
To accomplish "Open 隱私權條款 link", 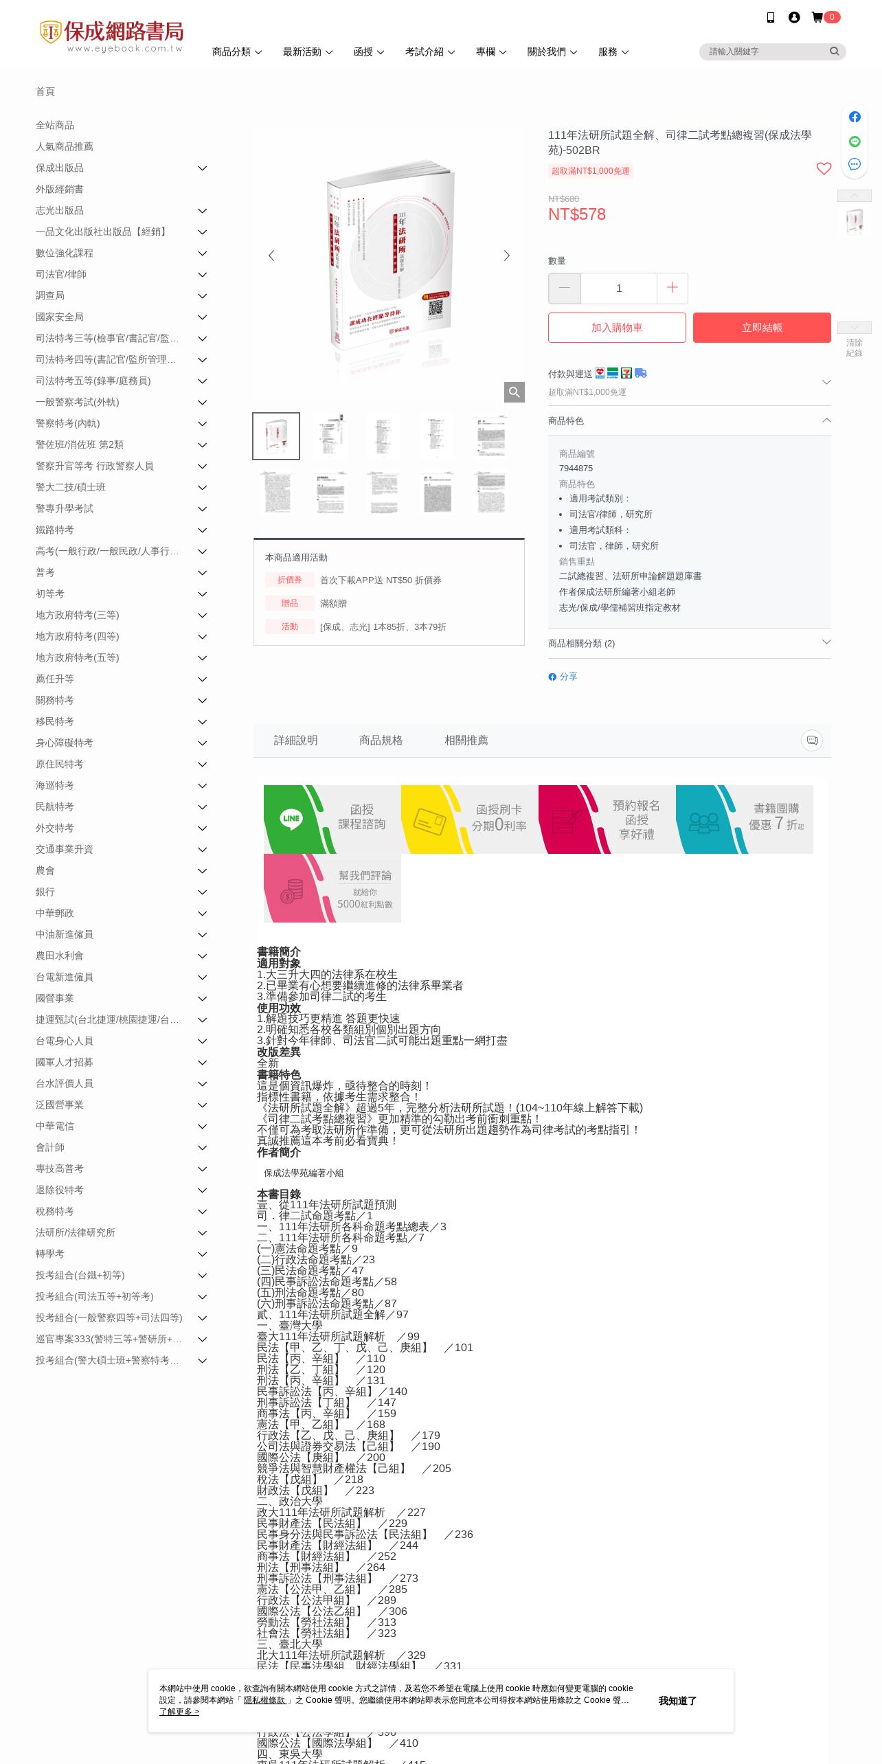I will pyautogui.click(x=265, y=1700).
